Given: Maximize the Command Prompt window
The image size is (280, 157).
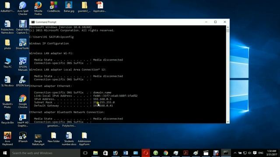Looking at the screenshot, I should 215,22.
